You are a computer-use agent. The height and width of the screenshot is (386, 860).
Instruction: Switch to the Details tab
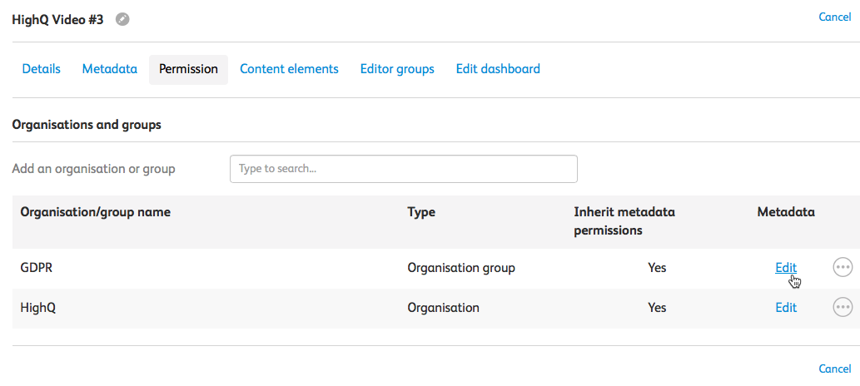(41, 69)
